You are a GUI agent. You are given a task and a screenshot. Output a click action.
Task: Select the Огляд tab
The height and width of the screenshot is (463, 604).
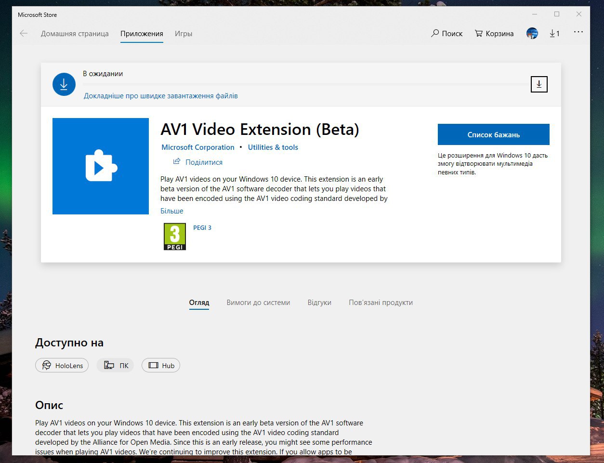pos(199,303)
